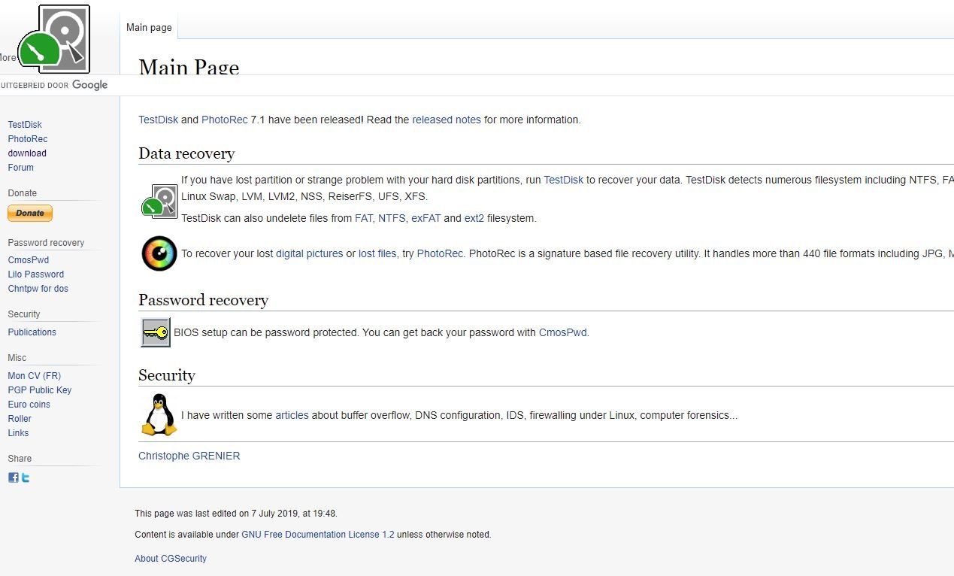Open Roller sidebar link
Screen dimensions: 954x576
coord(20,419)
